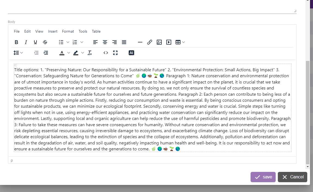Open the Tools menu
The width and height of the screenshot is (313, 192).
point(83,32)
